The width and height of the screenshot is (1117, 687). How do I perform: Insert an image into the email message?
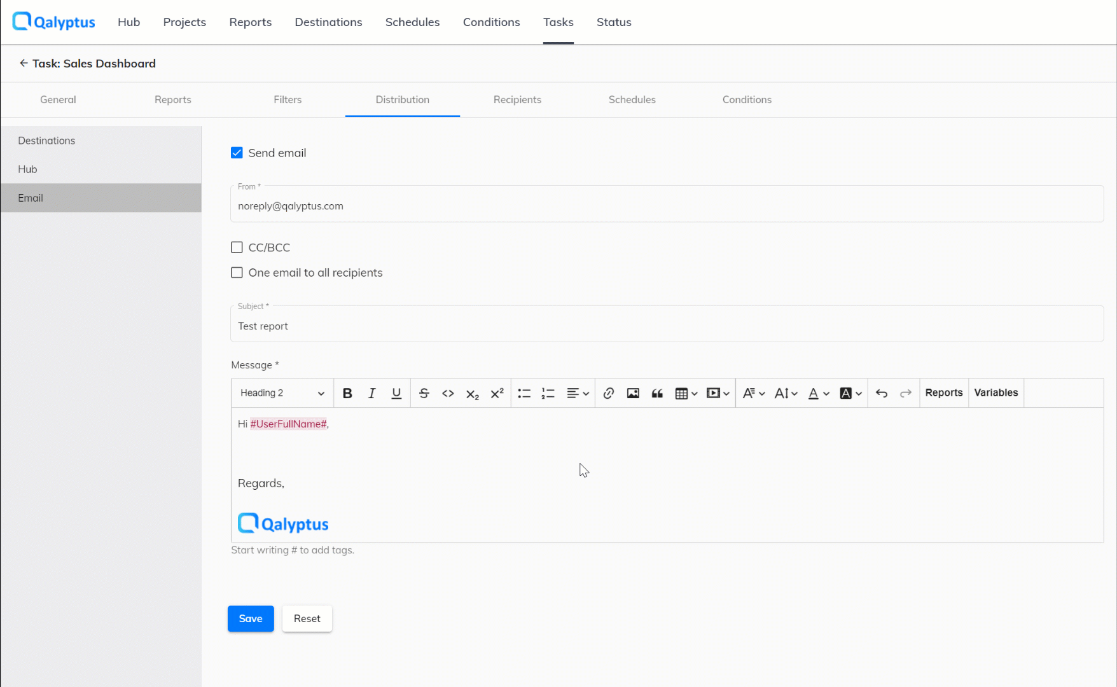point(632,392)
